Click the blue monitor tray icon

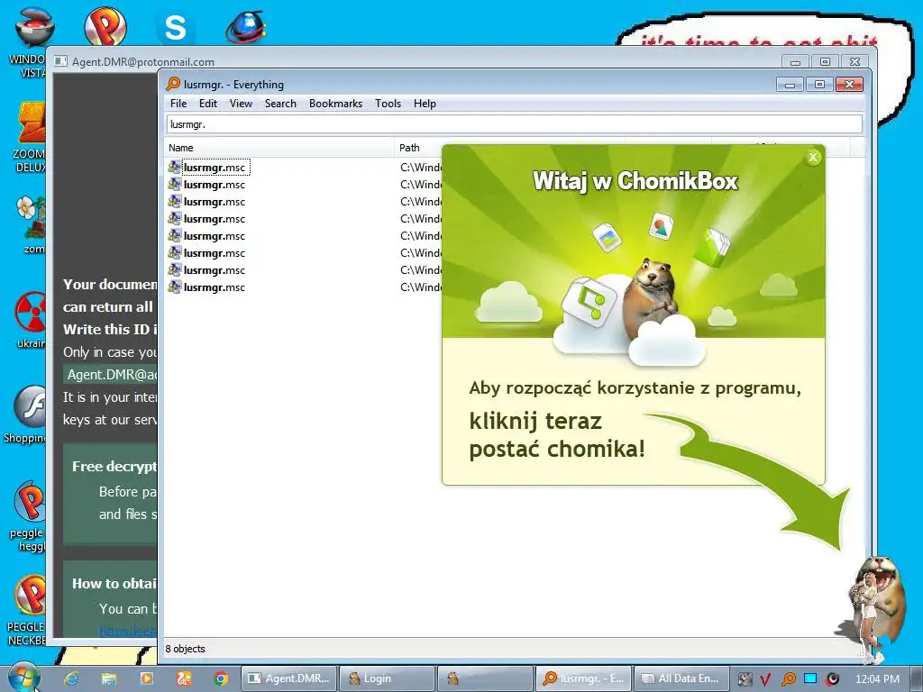[810, 678]
